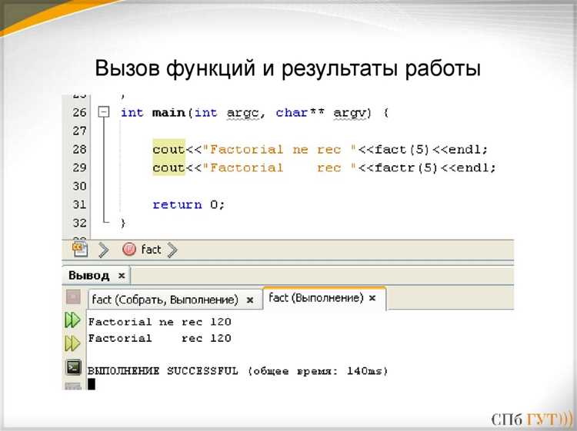The height and width of the screenshot is (431, 577).
Task: Click line number 26 in the gutter
Action: pos(79,112)
